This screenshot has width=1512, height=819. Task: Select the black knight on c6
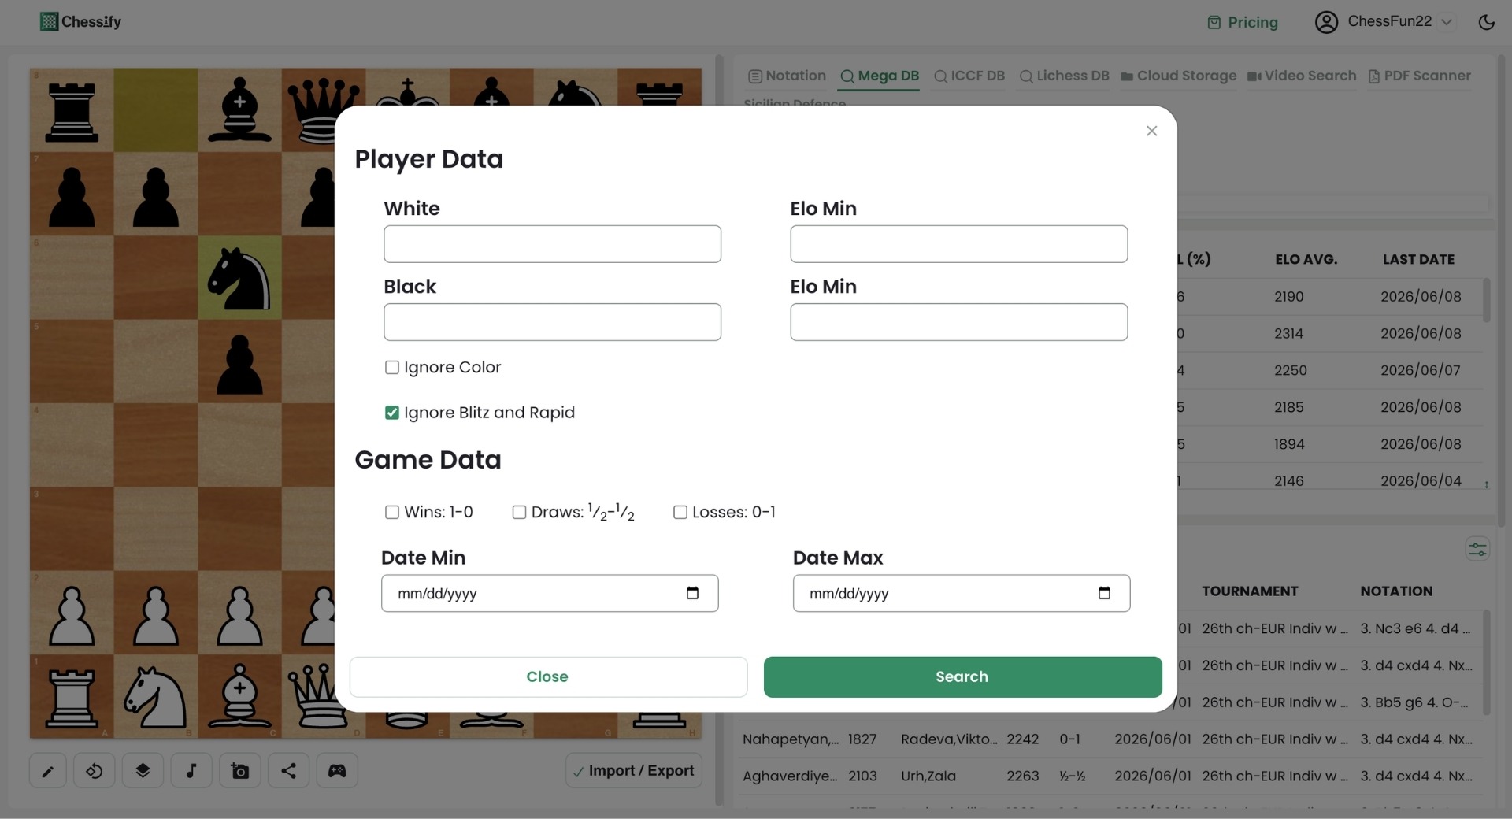239,277
